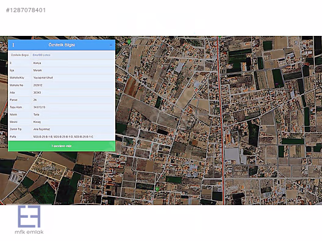Screen dimensions: 322x241
Task: Select the Tapu Alanı value 34.613,13
Action: coord(39,107)
